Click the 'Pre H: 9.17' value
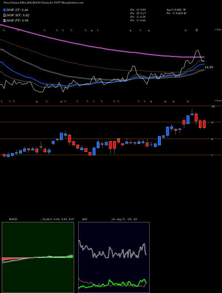This screenshot has width=222, height=293. click(138, 13)
